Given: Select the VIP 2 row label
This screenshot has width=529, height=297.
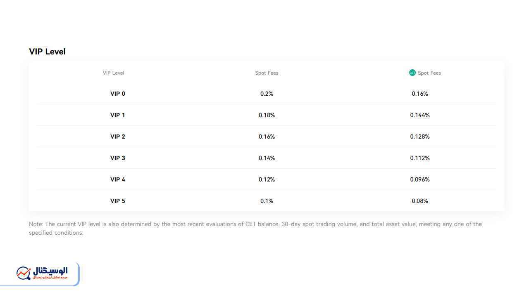Looking at the screenshot, I should click(118, 137).
